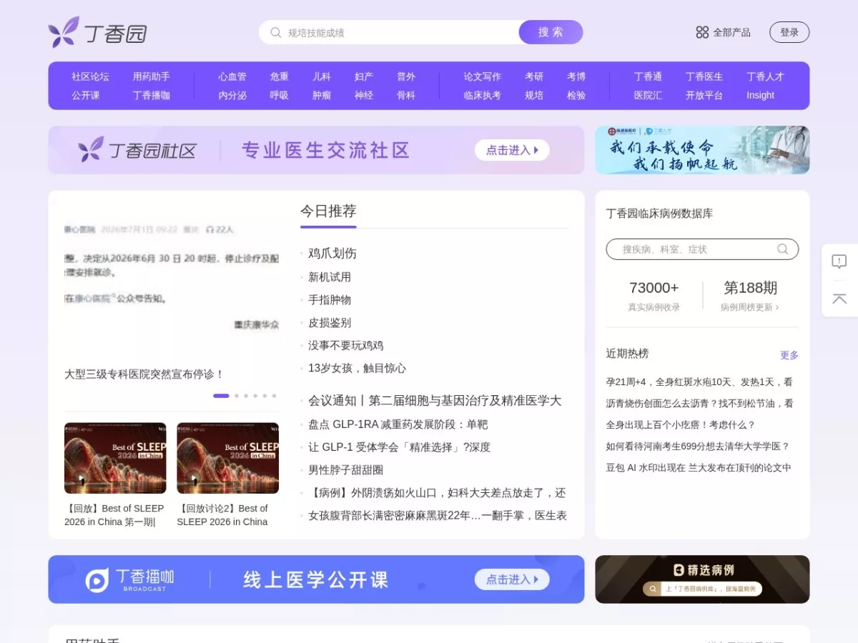Open article 男性脖子甜甜圈

click(x=346, y=470)
